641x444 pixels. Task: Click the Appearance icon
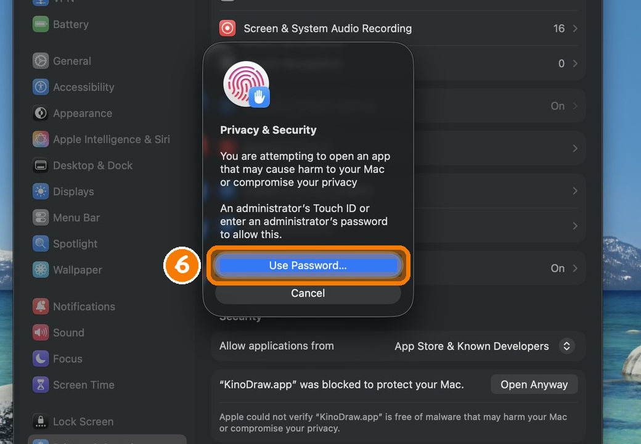pyautogui.click(x=41, y=113)
